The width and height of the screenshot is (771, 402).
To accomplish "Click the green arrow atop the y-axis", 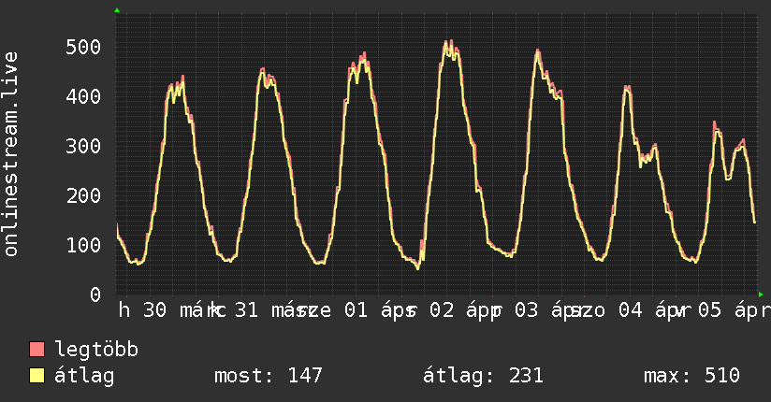I will click(x=116, y=10).
